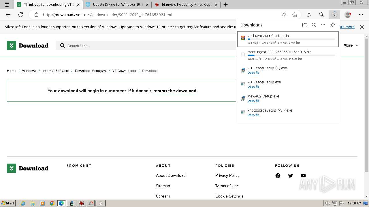369x207 pixels.
Task: Open tab actions menu icon
Action: coord(7,5)
